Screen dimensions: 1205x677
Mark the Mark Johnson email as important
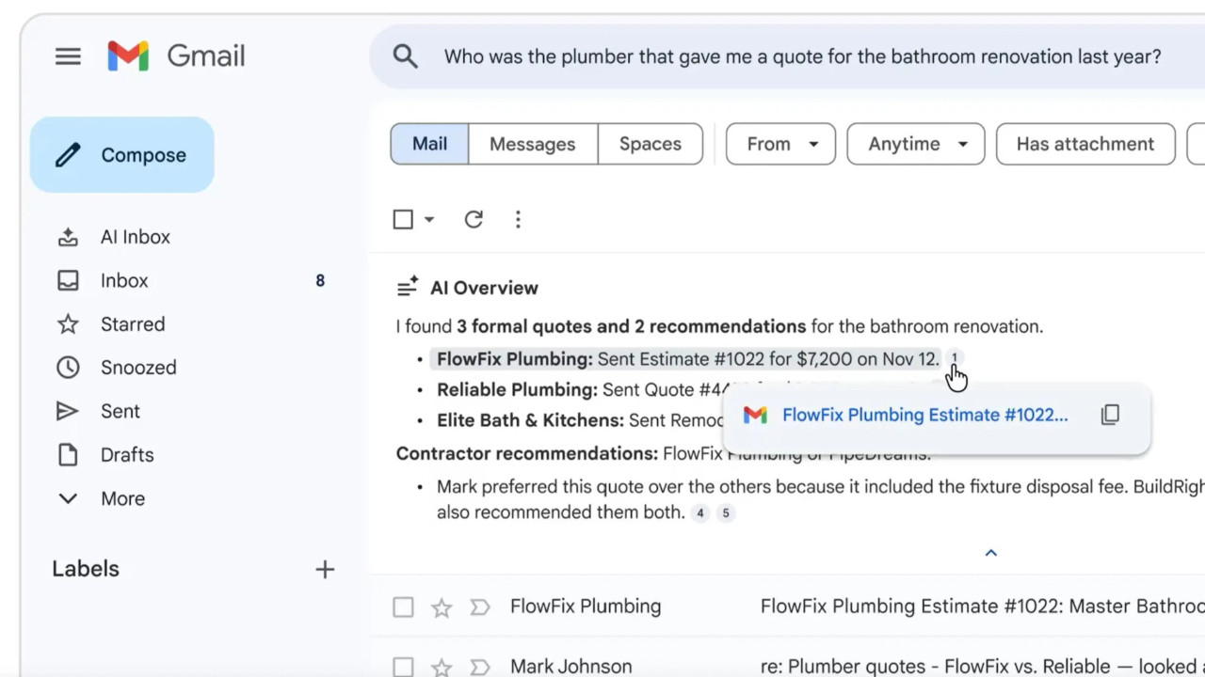(480, 667)
